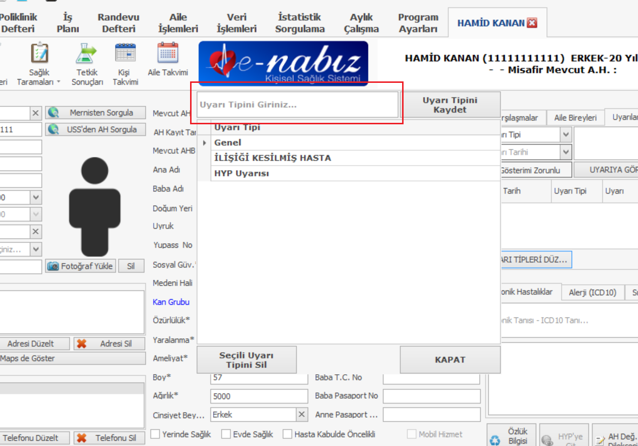
Task: Click camera icon on Fotoğraf Yükle
Action: tap(54, 266)
